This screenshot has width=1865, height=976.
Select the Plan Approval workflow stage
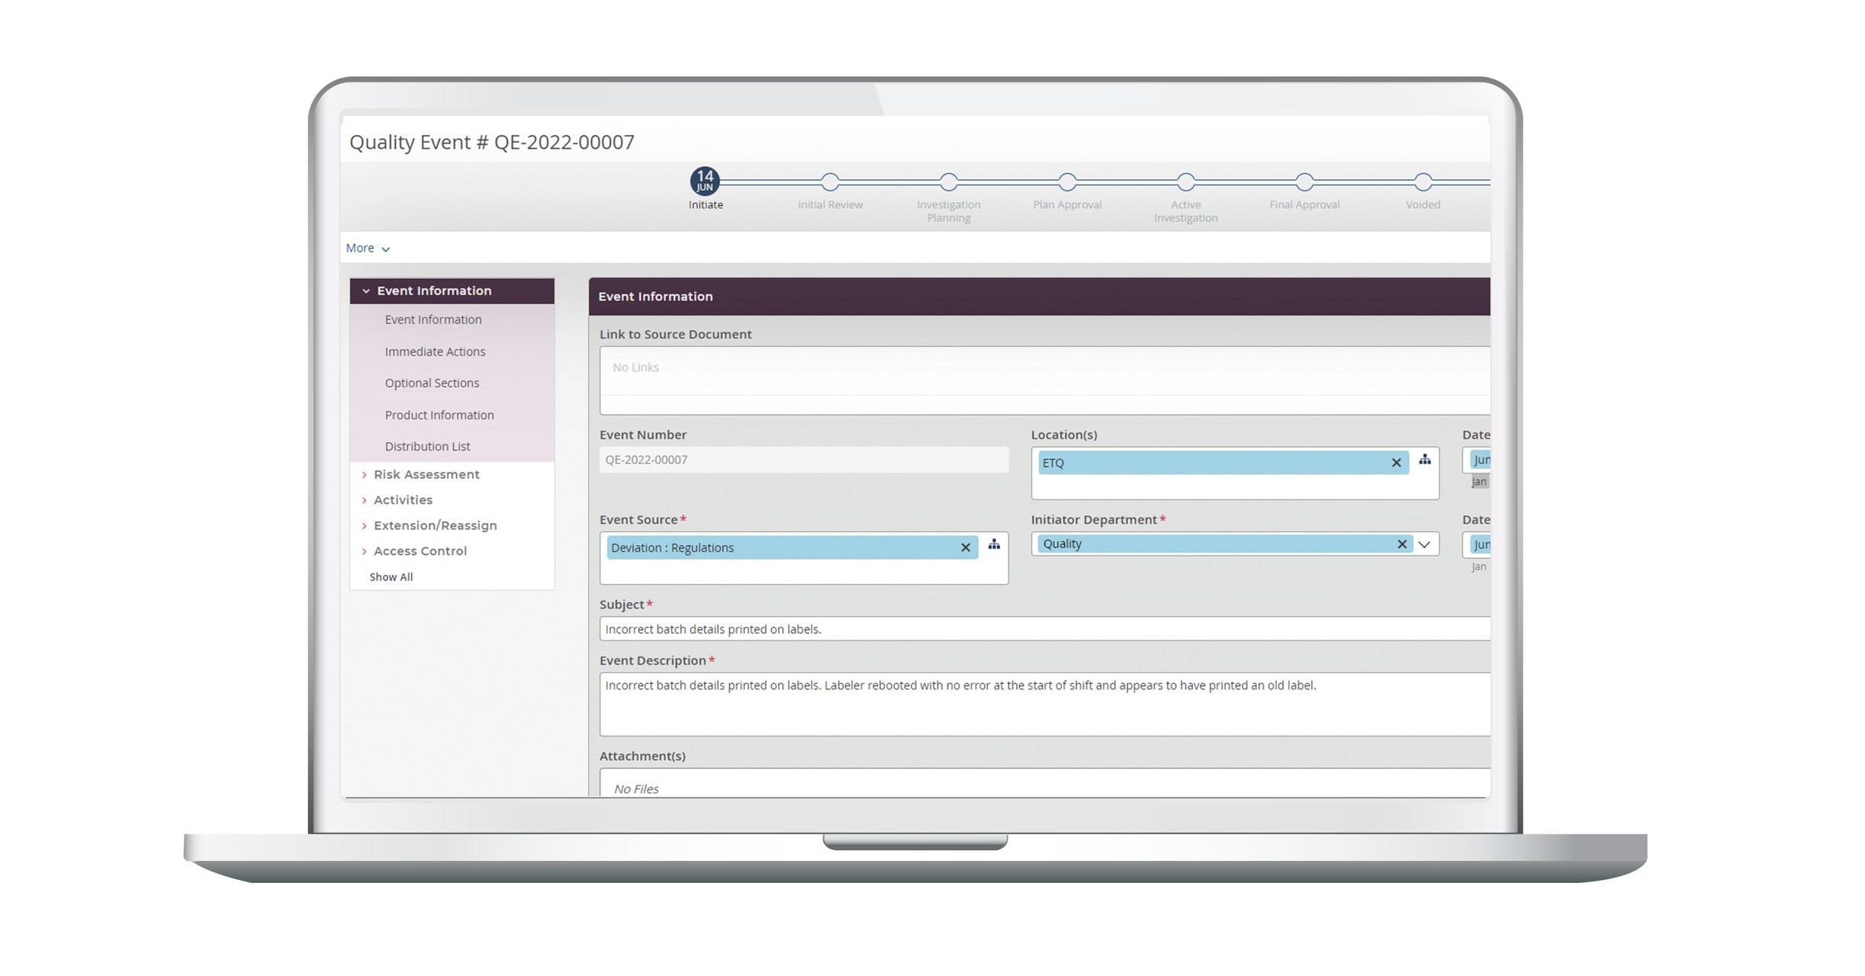pos(1067,184)
